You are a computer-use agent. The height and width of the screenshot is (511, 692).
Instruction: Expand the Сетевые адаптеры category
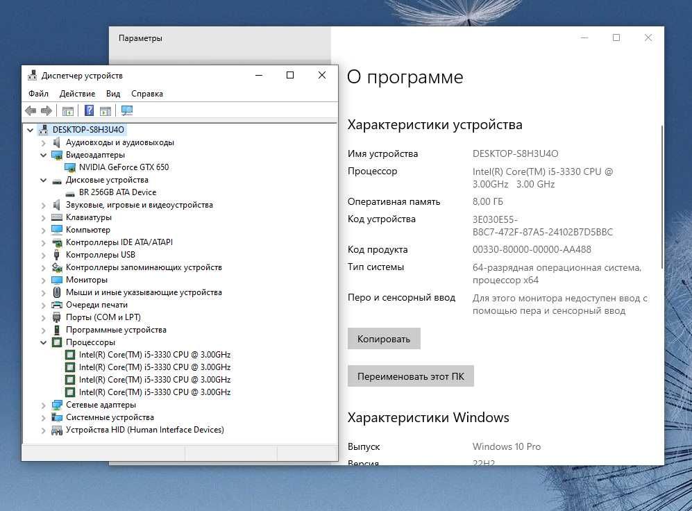click(43, 405)
